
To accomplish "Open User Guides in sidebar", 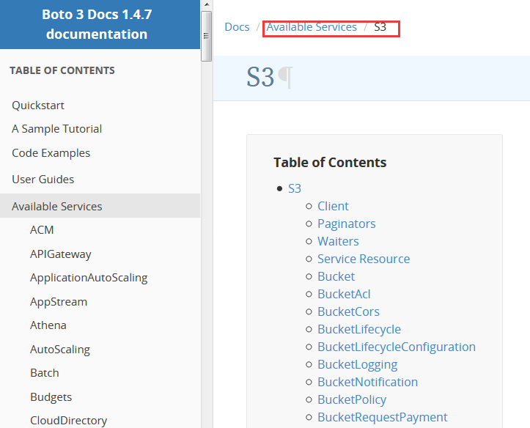I will [43, 180].
